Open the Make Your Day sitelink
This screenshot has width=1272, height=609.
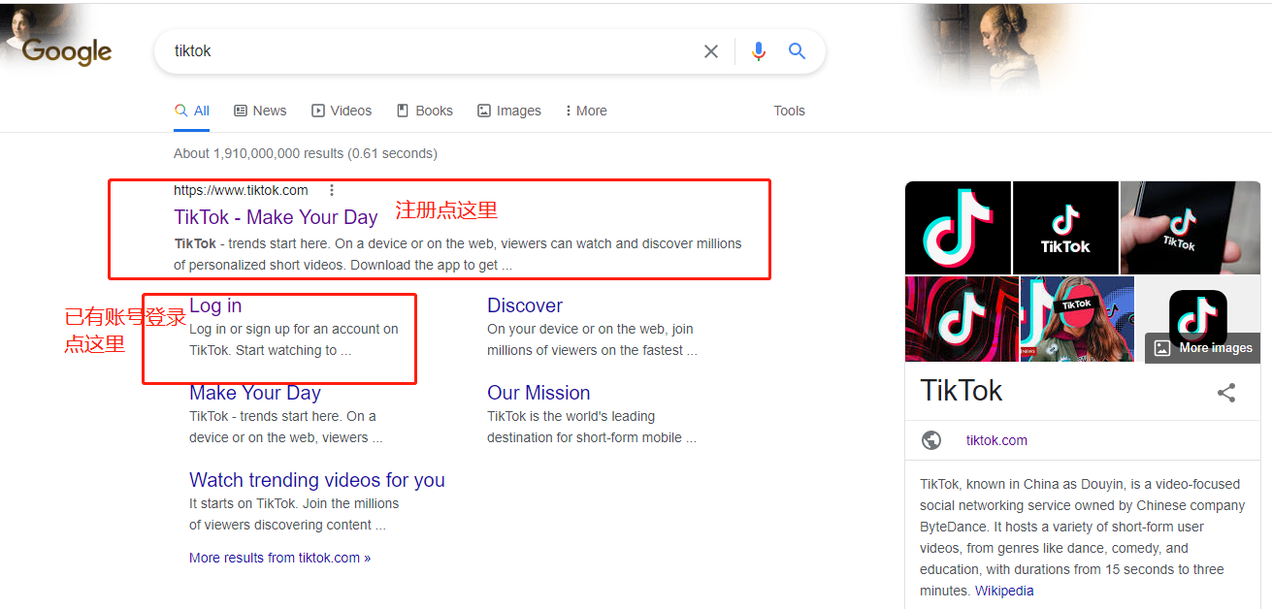[x=255, y=393]
